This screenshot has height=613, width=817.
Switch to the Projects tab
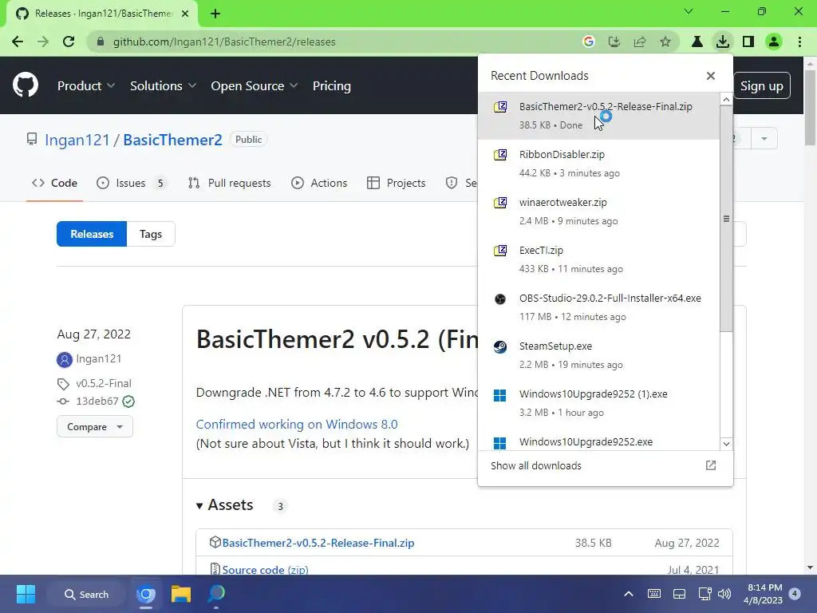coord(396,183)
